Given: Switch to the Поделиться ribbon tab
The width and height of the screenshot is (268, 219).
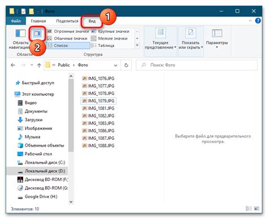Looking at the screenshot, I should [x=67, y=21].
